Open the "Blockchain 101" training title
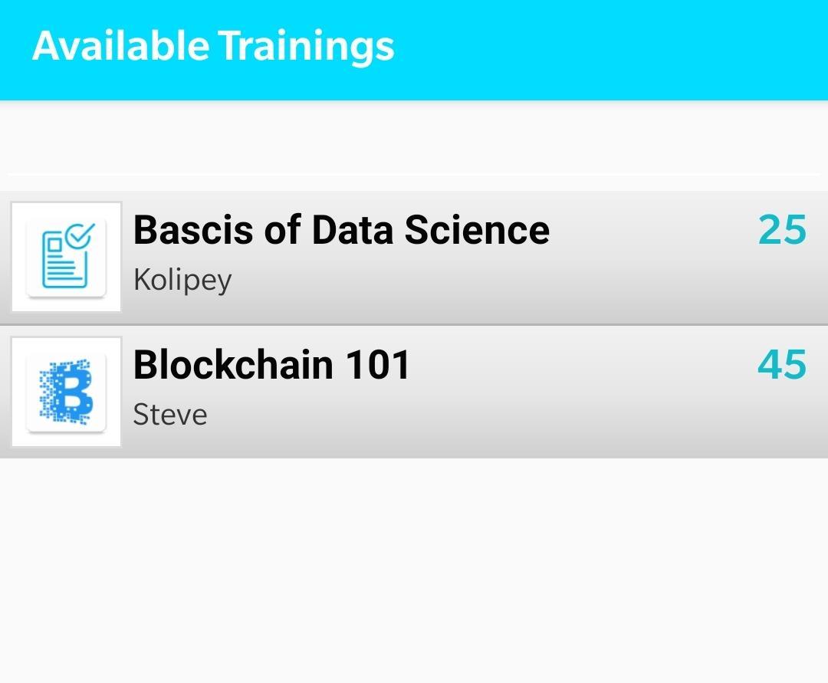The image size is (828, 683). pyautogui.click(x=271, y=365)
